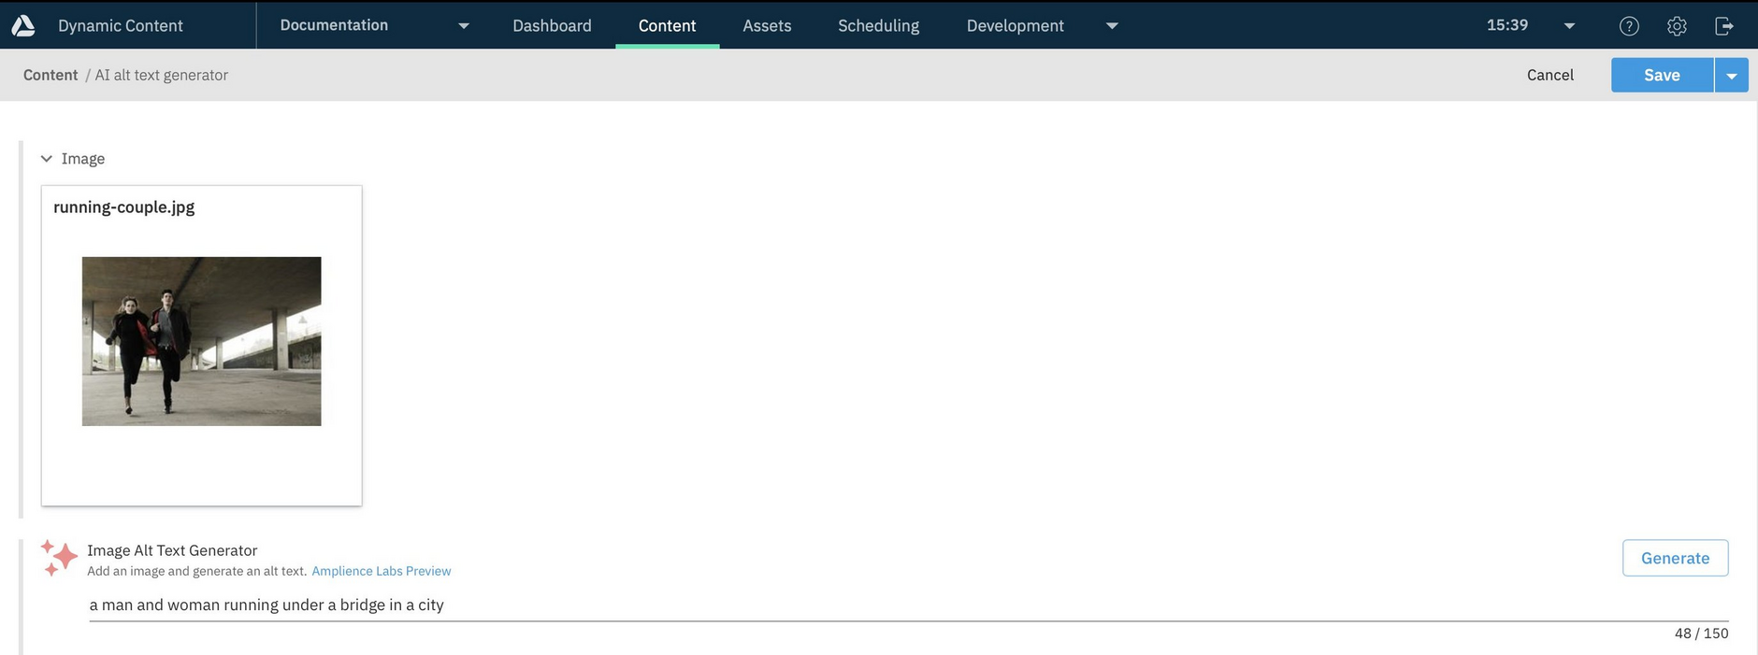This screenshot has width=1758, height=655.
Task: Click the sparkle AI generator icon
Action: point(59,558)
